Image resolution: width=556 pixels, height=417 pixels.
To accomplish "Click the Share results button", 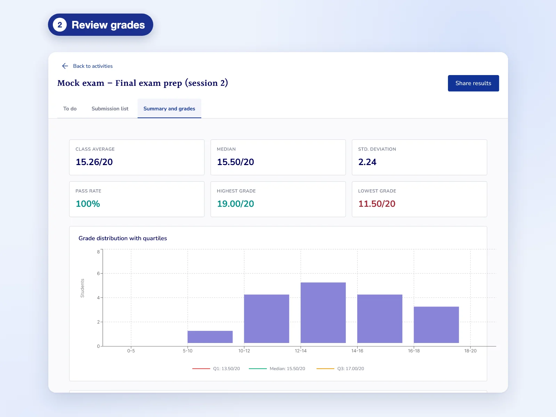I will click(x=473, y=83).
